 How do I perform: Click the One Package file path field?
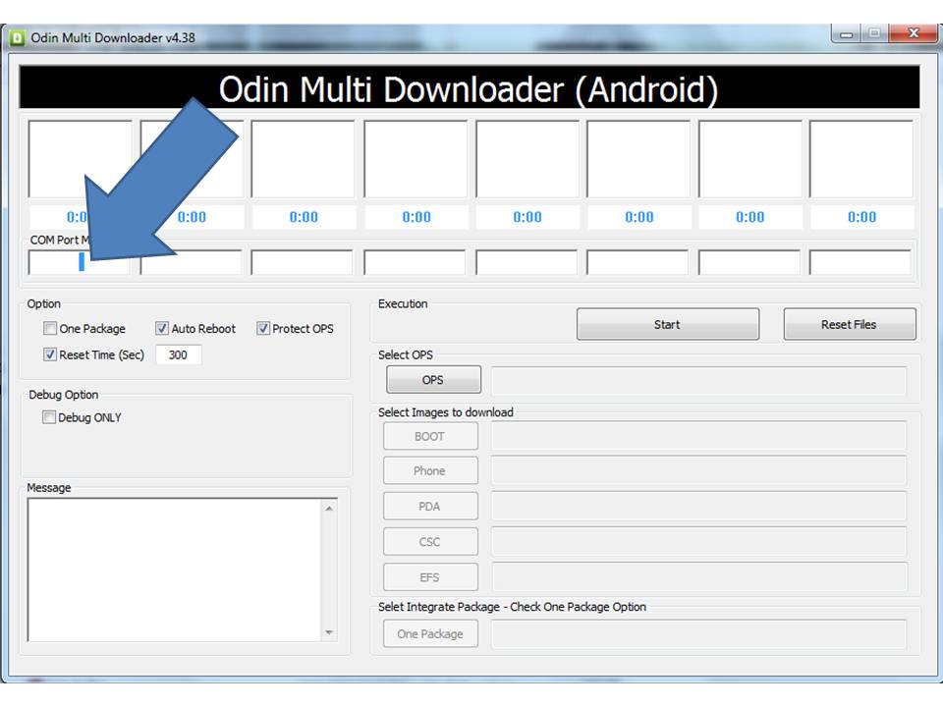click(698, 634)
